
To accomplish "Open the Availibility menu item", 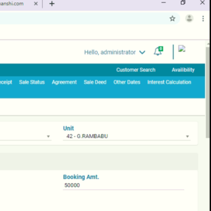I will [183, 70].
